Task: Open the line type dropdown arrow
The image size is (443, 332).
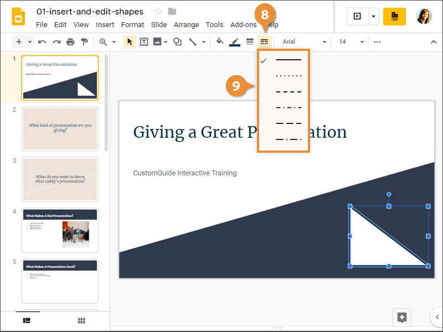Action: pos(204,42)
